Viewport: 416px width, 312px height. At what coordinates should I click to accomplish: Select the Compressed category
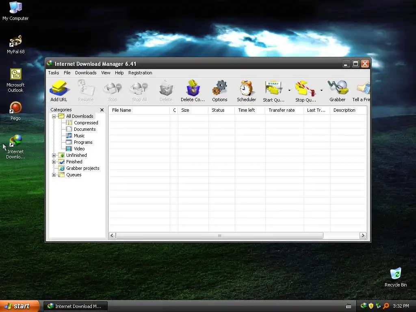click(x=86, y=123)
